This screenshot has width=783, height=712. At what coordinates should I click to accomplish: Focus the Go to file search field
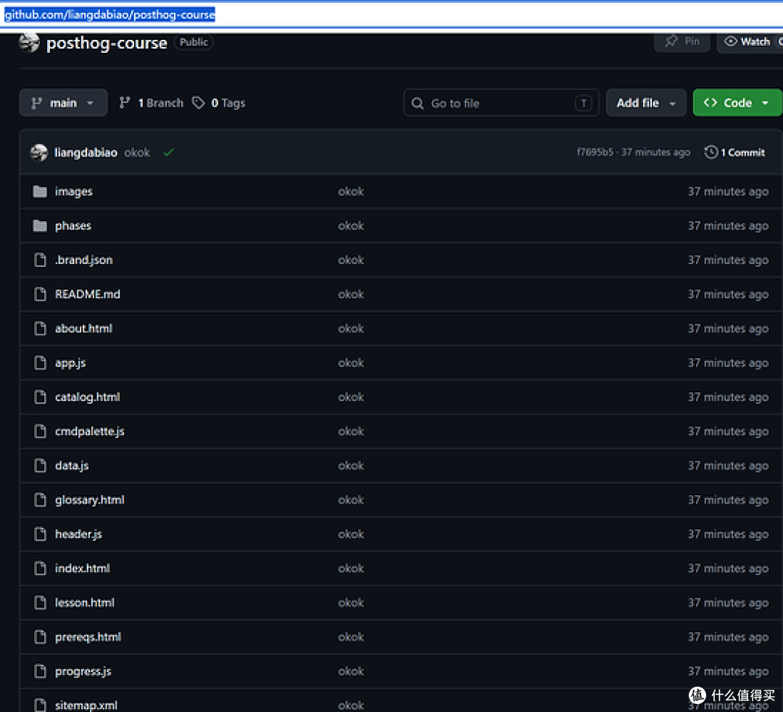(x=502, y=103)
